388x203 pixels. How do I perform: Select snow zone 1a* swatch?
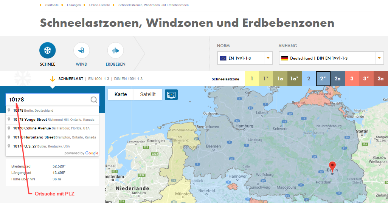pyautogui.click(x=295, y=79)
